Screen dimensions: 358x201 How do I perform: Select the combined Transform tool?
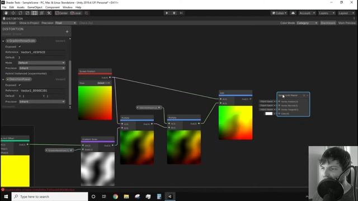click(x=41, y=13)
